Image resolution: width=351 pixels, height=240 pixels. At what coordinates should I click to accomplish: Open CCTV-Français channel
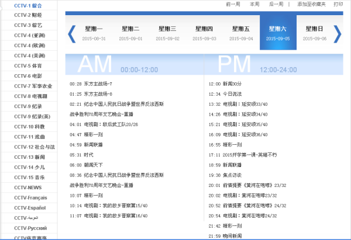click(x=30, y=198)
